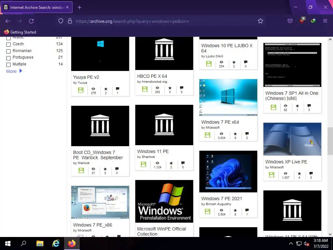Check the Romanian language filter
This screenshot has height=250, width=333.
[x=8, y=51]
